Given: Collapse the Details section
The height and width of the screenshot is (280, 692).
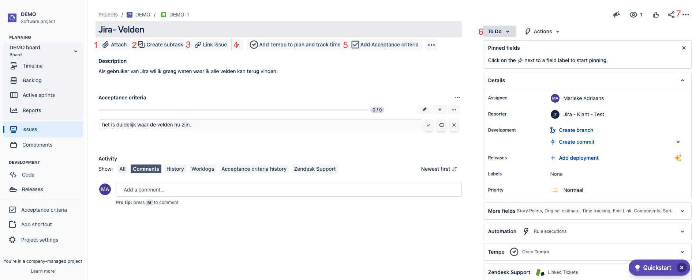Looking at the screenshot, I should (x=682, y=80).
